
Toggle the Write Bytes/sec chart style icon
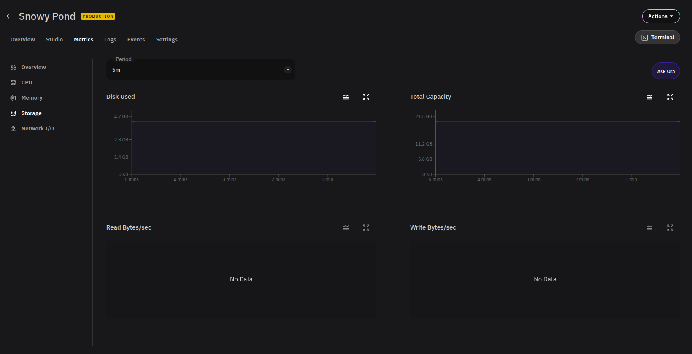click(x=650, y=228)
